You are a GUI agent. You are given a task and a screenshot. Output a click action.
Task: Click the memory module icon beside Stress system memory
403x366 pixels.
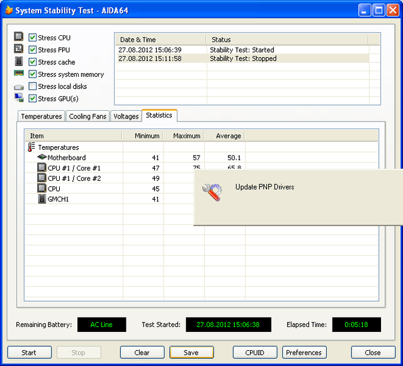tap(19, 74)
